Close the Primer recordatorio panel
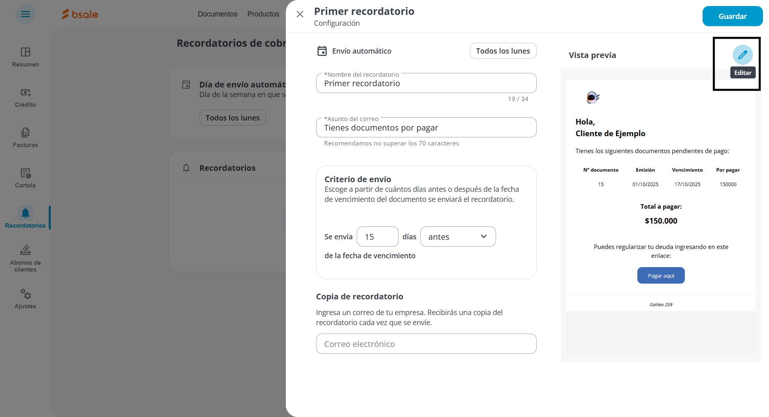Viewport: 769px width, 417px height. [x=300, y=15]
